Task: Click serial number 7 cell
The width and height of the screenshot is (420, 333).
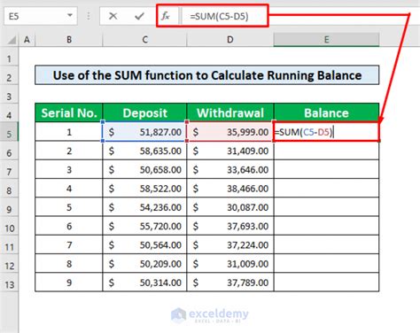Action: pos(69,244)
